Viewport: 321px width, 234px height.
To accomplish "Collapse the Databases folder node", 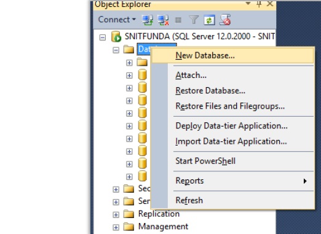I will [x=116, y=50].
